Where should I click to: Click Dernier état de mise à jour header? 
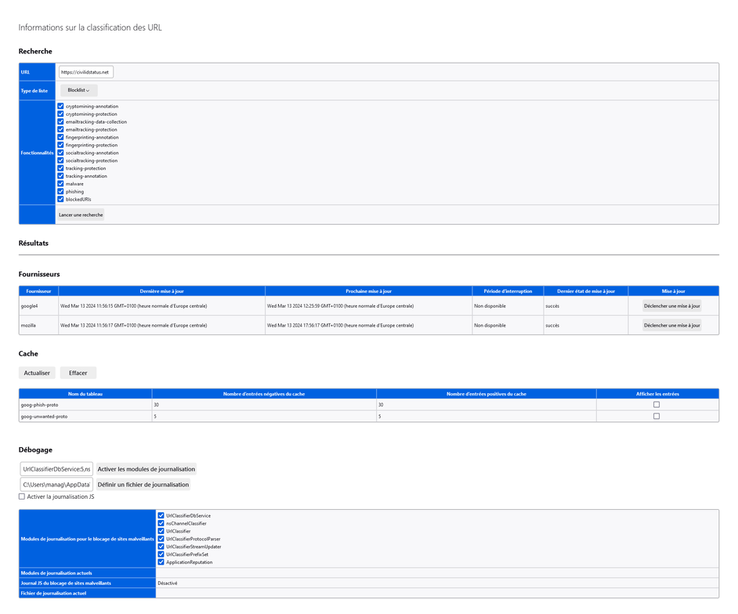586,291
